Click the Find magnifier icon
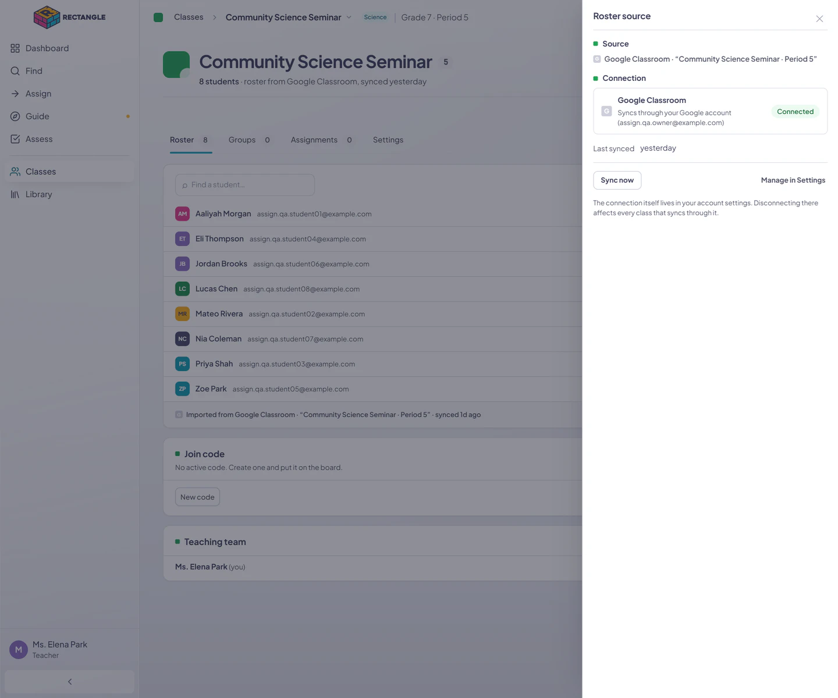The height and width of the screenshot is (698, 838). pos(15,71)
